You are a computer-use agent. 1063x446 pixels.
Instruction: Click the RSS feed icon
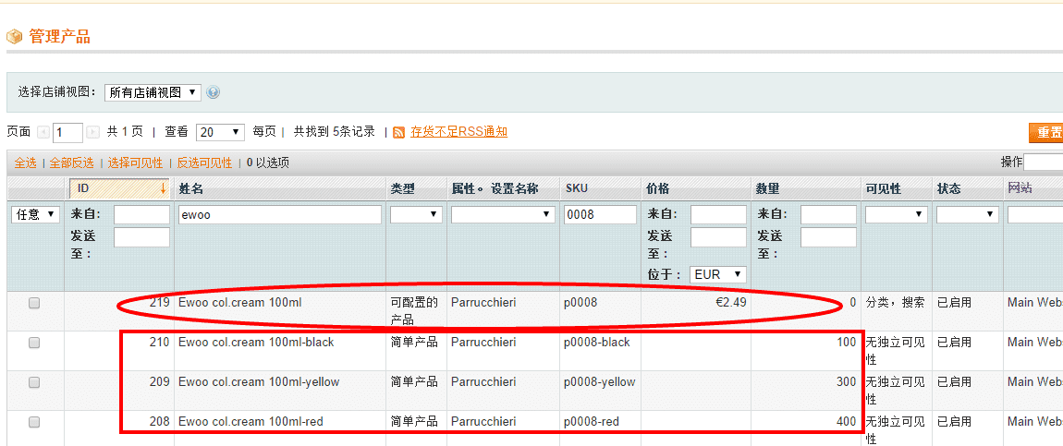pyautogui.click(x=399, y=133)
